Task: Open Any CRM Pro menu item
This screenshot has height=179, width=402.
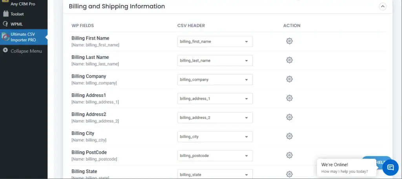Action: pyautogui.click(x=24, y=4)
